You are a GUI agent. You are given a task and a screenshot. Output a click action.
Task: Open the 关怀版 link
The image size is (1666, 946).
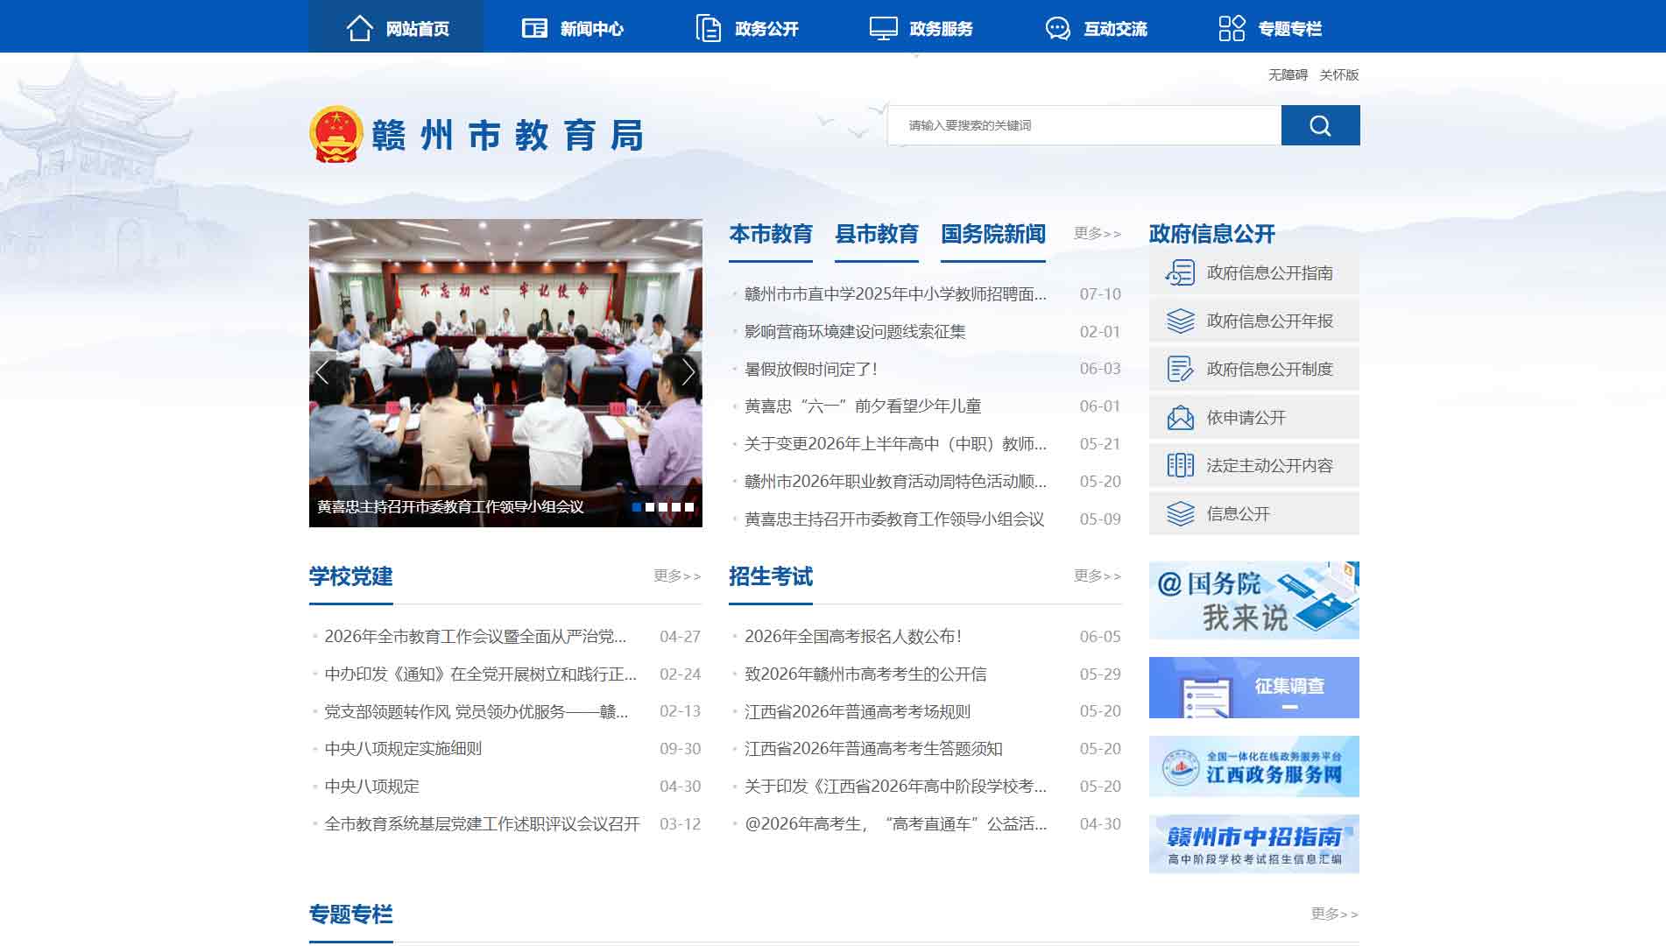point(1339,75)
